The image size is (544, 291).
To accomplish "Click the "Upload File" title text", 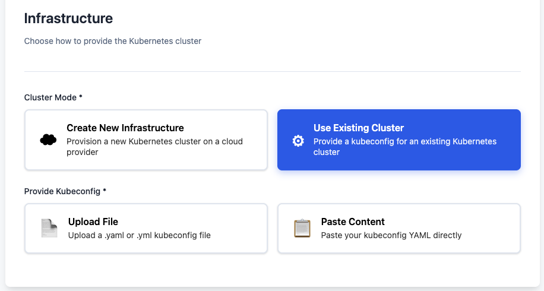I will 93,222.
